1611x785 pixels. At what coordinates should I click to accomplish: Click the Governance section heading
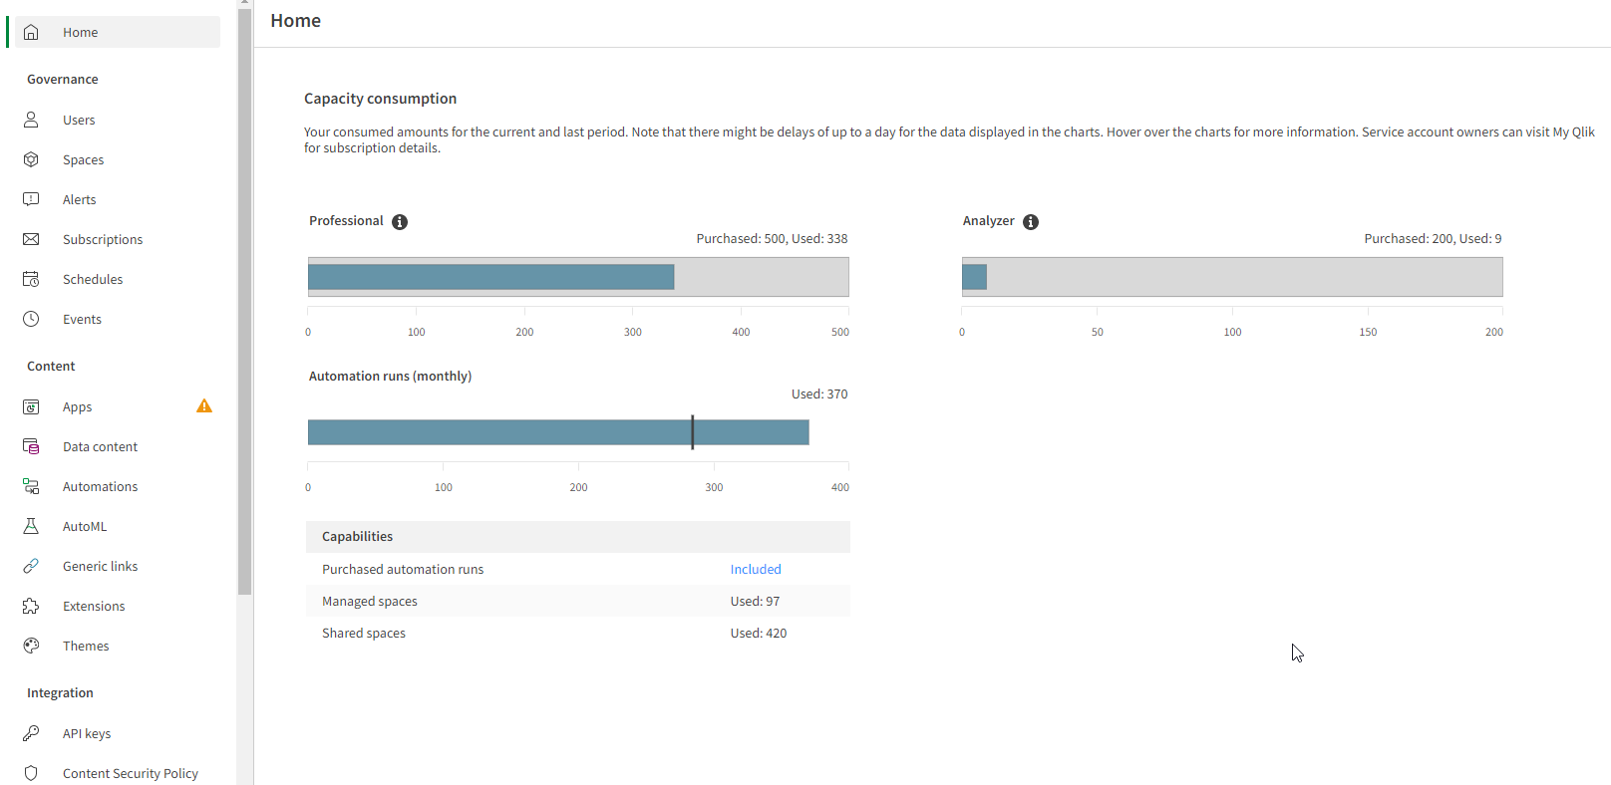click(63, 79)
